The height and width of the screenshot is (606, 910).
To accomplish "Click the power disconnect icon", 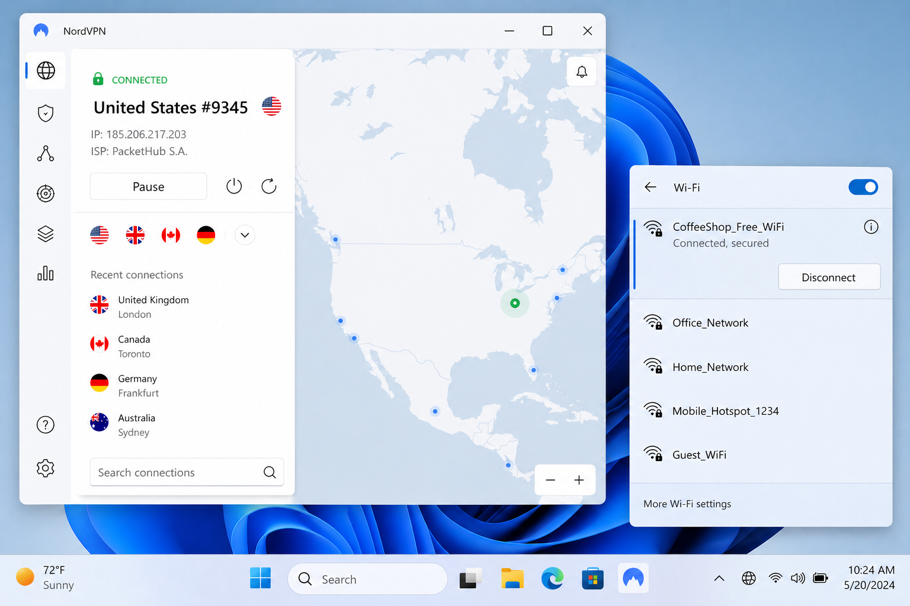I will click(x=234, y=186).
